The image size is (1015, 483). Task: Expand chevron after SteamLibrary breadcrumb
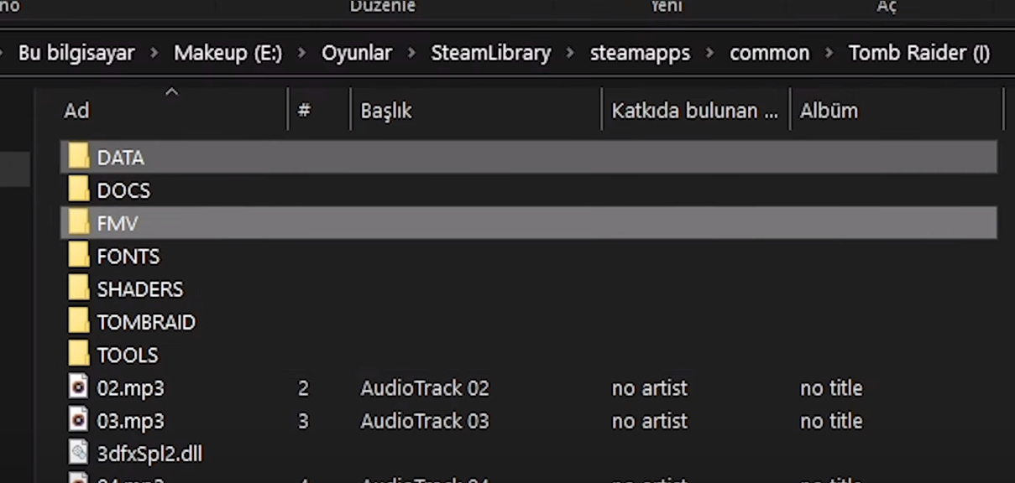571,53
